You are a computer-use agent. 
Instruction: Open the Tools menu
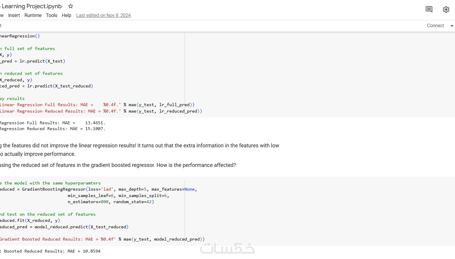click(x=52, y=15)
